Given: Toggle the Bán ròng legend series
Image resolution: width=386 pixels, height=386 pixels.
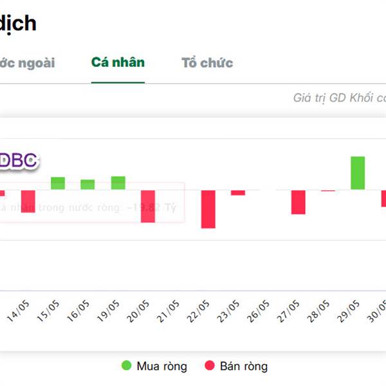Looking at the screenshot, I should click(x=235, y=366).
